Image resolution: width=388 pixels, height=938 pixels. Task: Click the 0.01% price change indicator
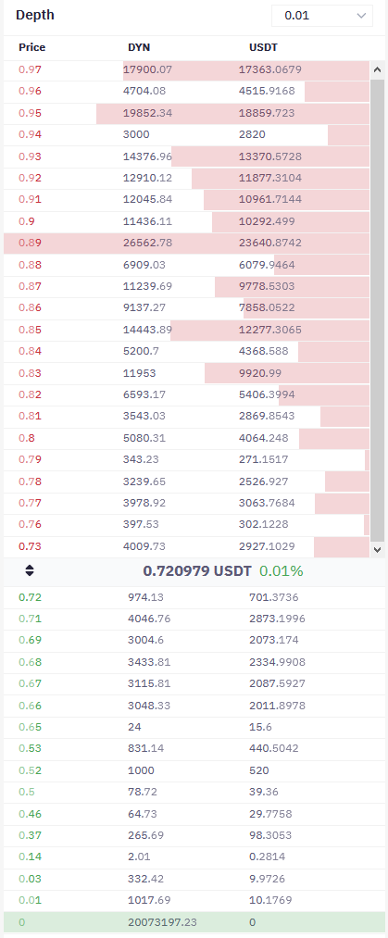tap(281, 570)
